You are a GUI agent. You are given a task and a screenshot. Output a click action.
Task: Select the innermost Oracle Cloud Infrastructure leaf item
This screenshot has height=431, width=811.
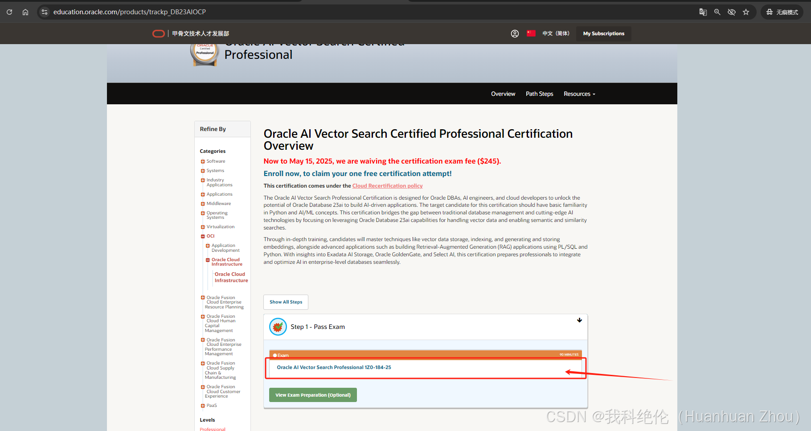[x=231, y=277]
